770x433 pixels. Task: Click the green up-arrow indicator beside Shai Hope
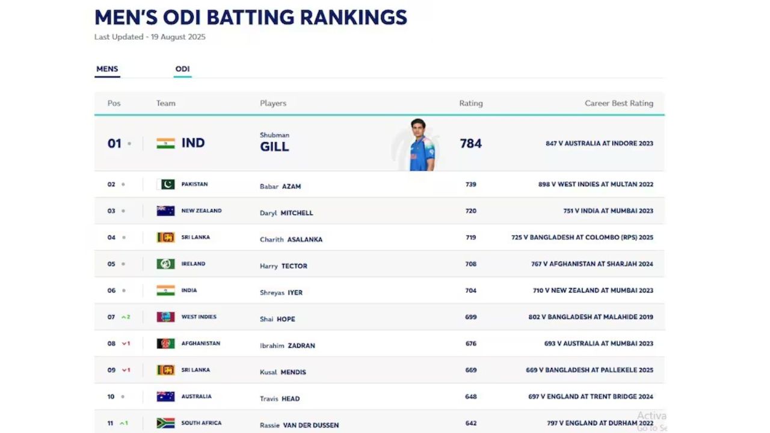(126, 317)
